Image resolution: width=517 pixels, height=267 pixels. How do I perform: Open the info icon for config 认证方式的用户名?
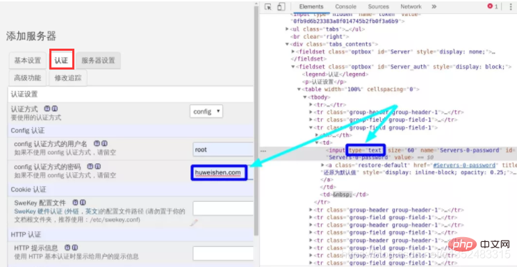pyautogui.click(x=104, y=143)
